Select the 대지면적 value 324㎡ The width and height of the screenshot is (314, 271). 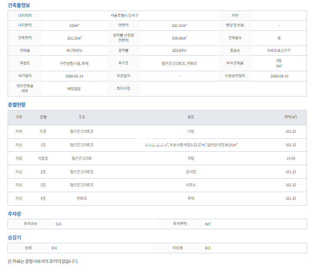(x=74, y=25)
